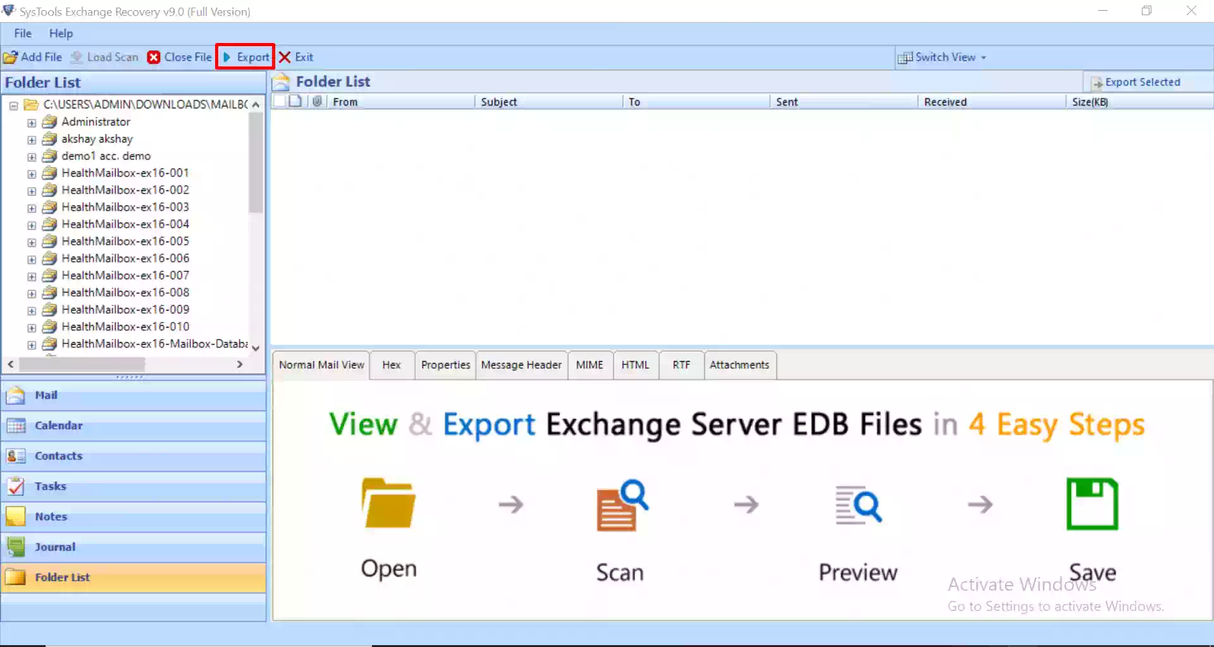The width and height of the screenshot is (1214, 647).
Task: Sort by the To column header
Action: (697, 102)
